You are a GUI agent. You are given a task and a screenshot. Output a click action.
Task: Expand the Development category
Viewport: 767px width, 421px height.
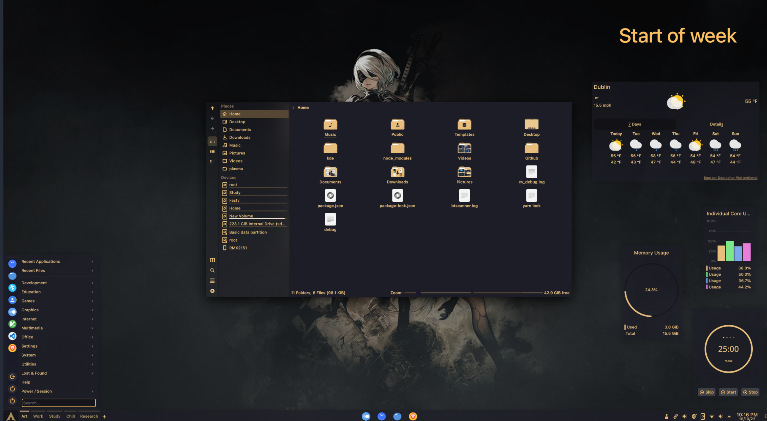point(58,283)
